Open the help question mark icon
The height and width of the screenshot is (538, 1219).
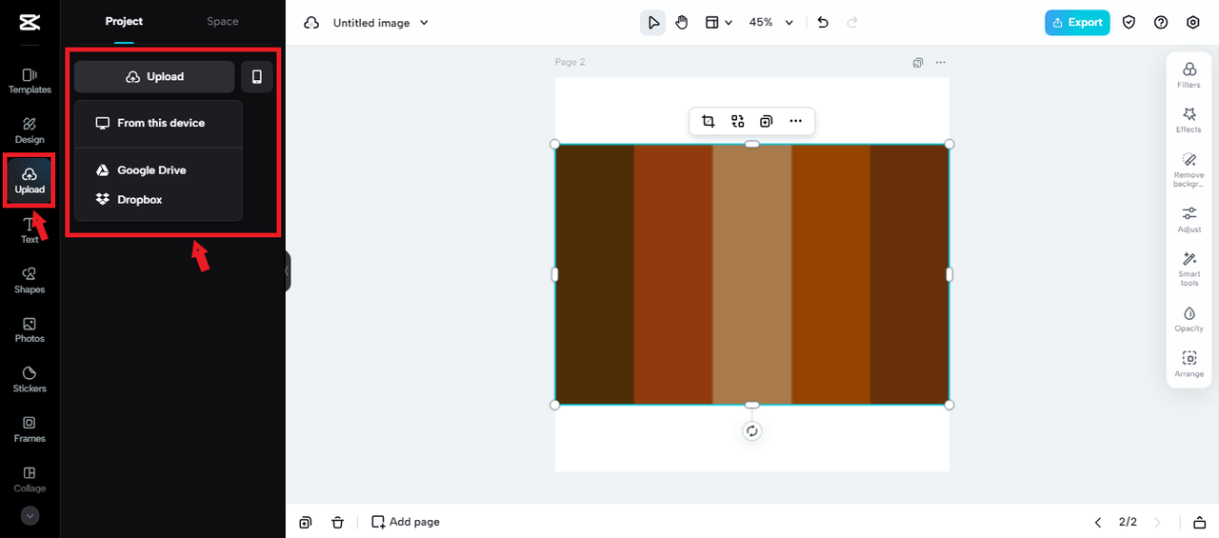tap(1161, 23)
